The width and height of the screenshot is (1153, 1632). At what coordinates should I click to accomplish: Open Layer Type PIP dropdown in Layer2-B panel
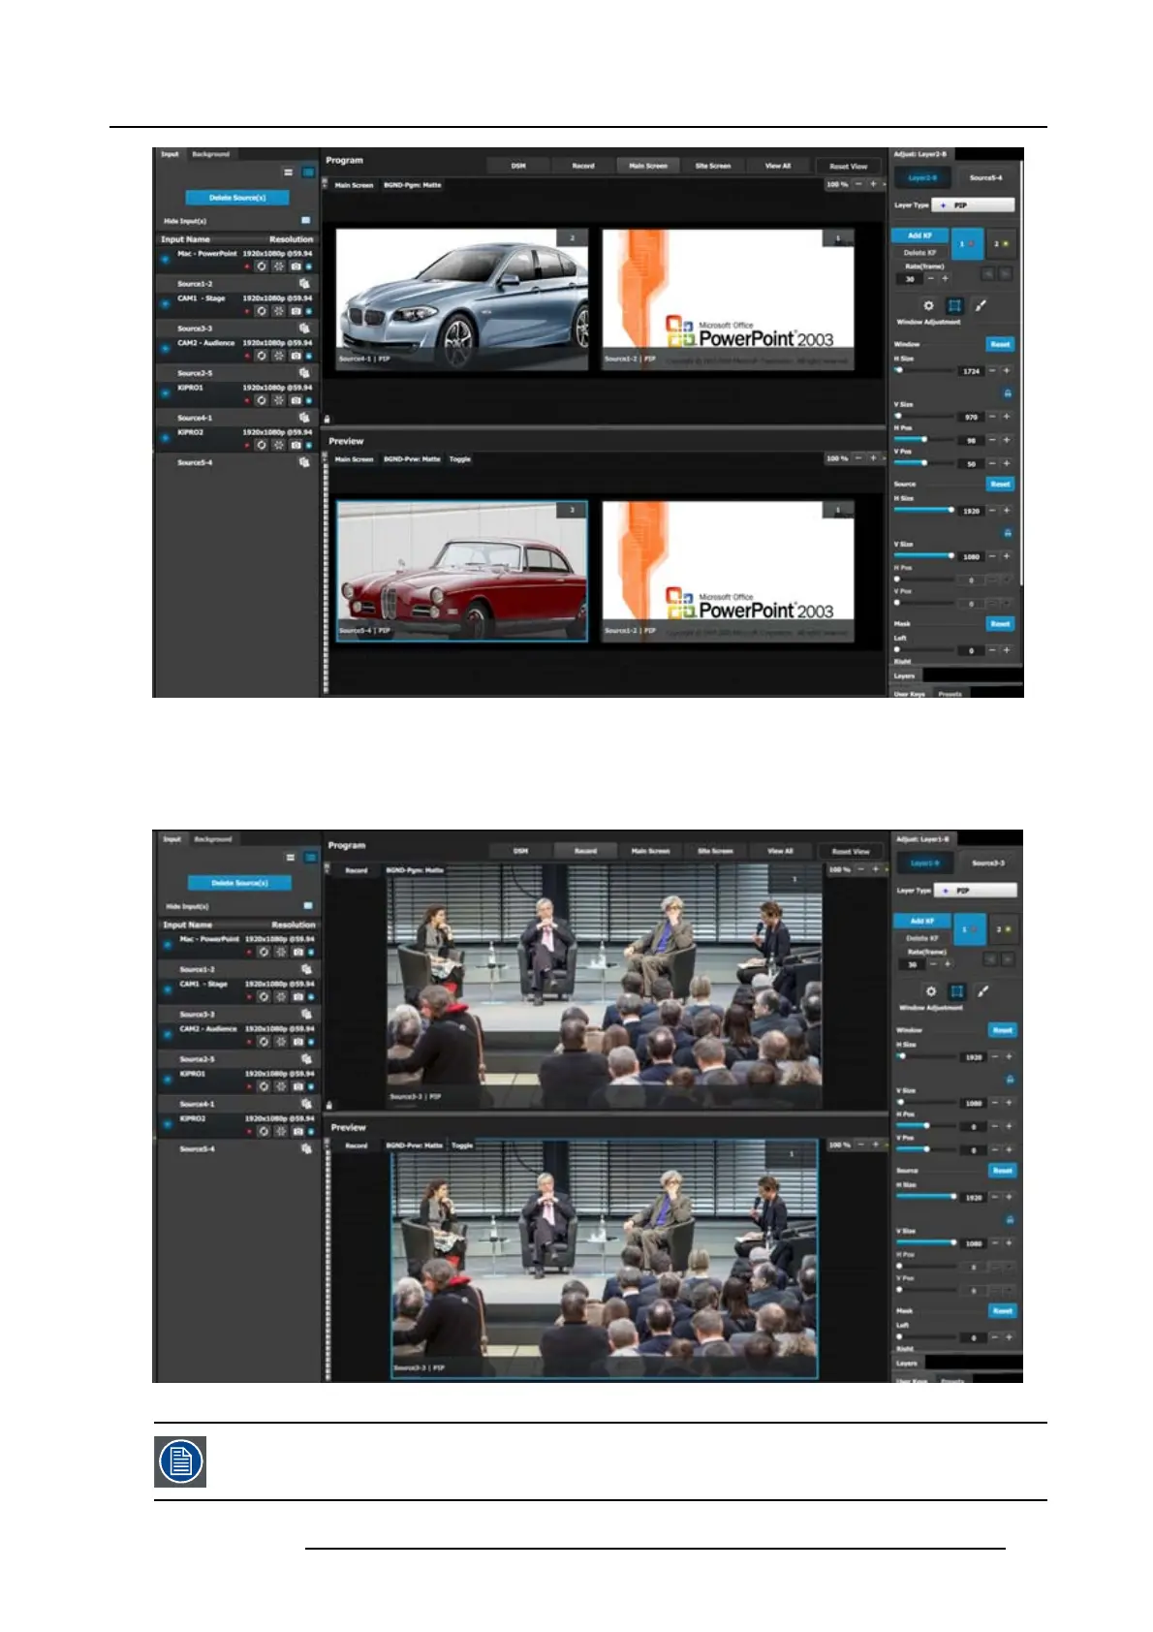(x=973, y=205)
